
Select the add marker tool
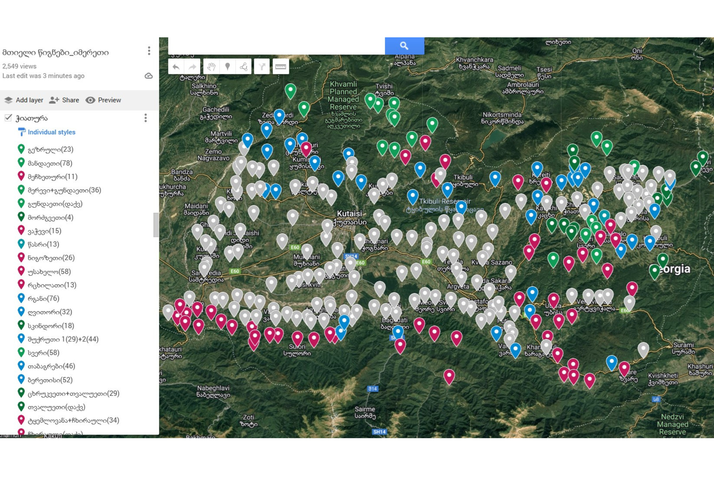click(x=227, y=67)
